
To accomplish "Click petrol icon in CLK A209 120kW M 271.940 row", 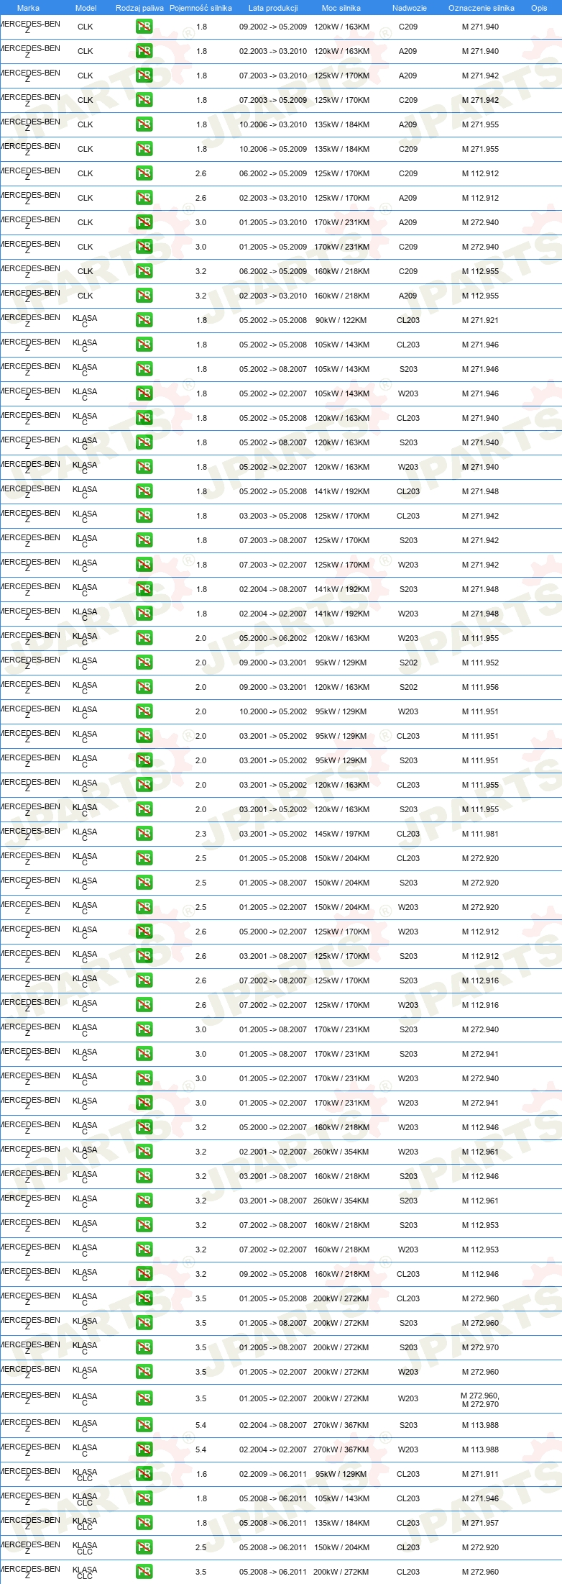I will [144, 51].
